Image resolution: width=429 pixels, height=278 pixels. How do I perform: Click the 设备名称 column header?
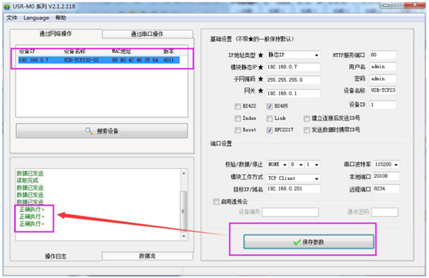click(75, 51)
